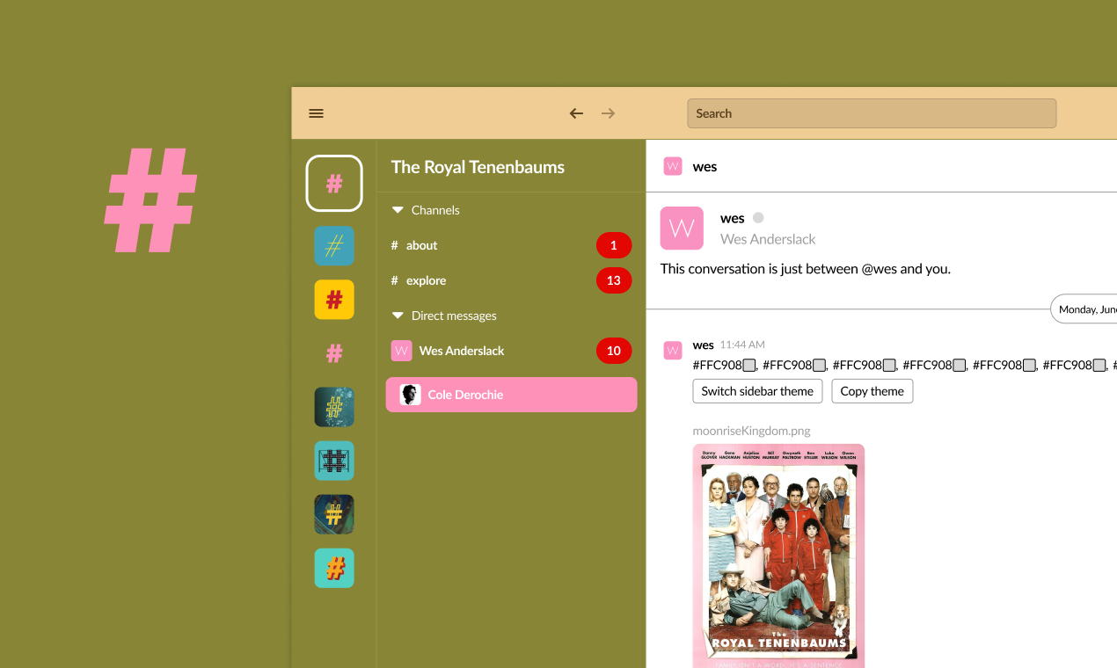Open the Royal Tenenbaums poster image
Viewport: 1117px width, 668px height.
point(778,555)
